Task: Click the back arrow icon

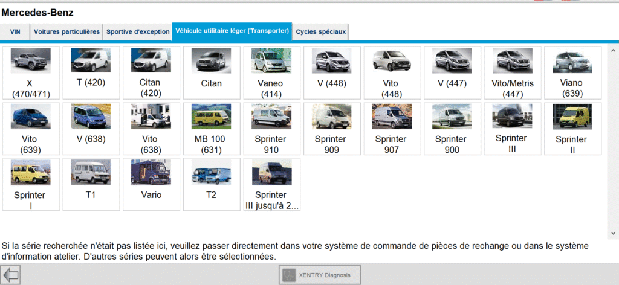Action: click(x=11, y=275)
